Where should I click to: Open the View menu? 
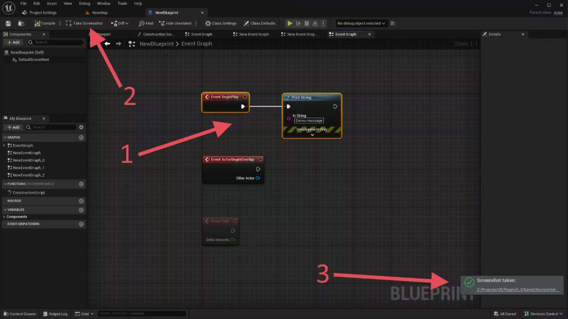[67, 4]
